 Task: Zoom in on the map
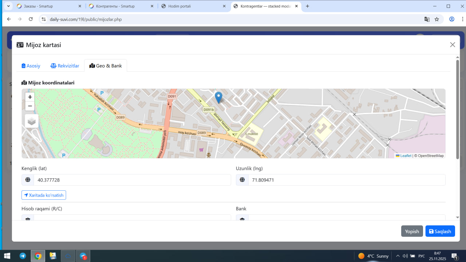click(x=30, y=97)
